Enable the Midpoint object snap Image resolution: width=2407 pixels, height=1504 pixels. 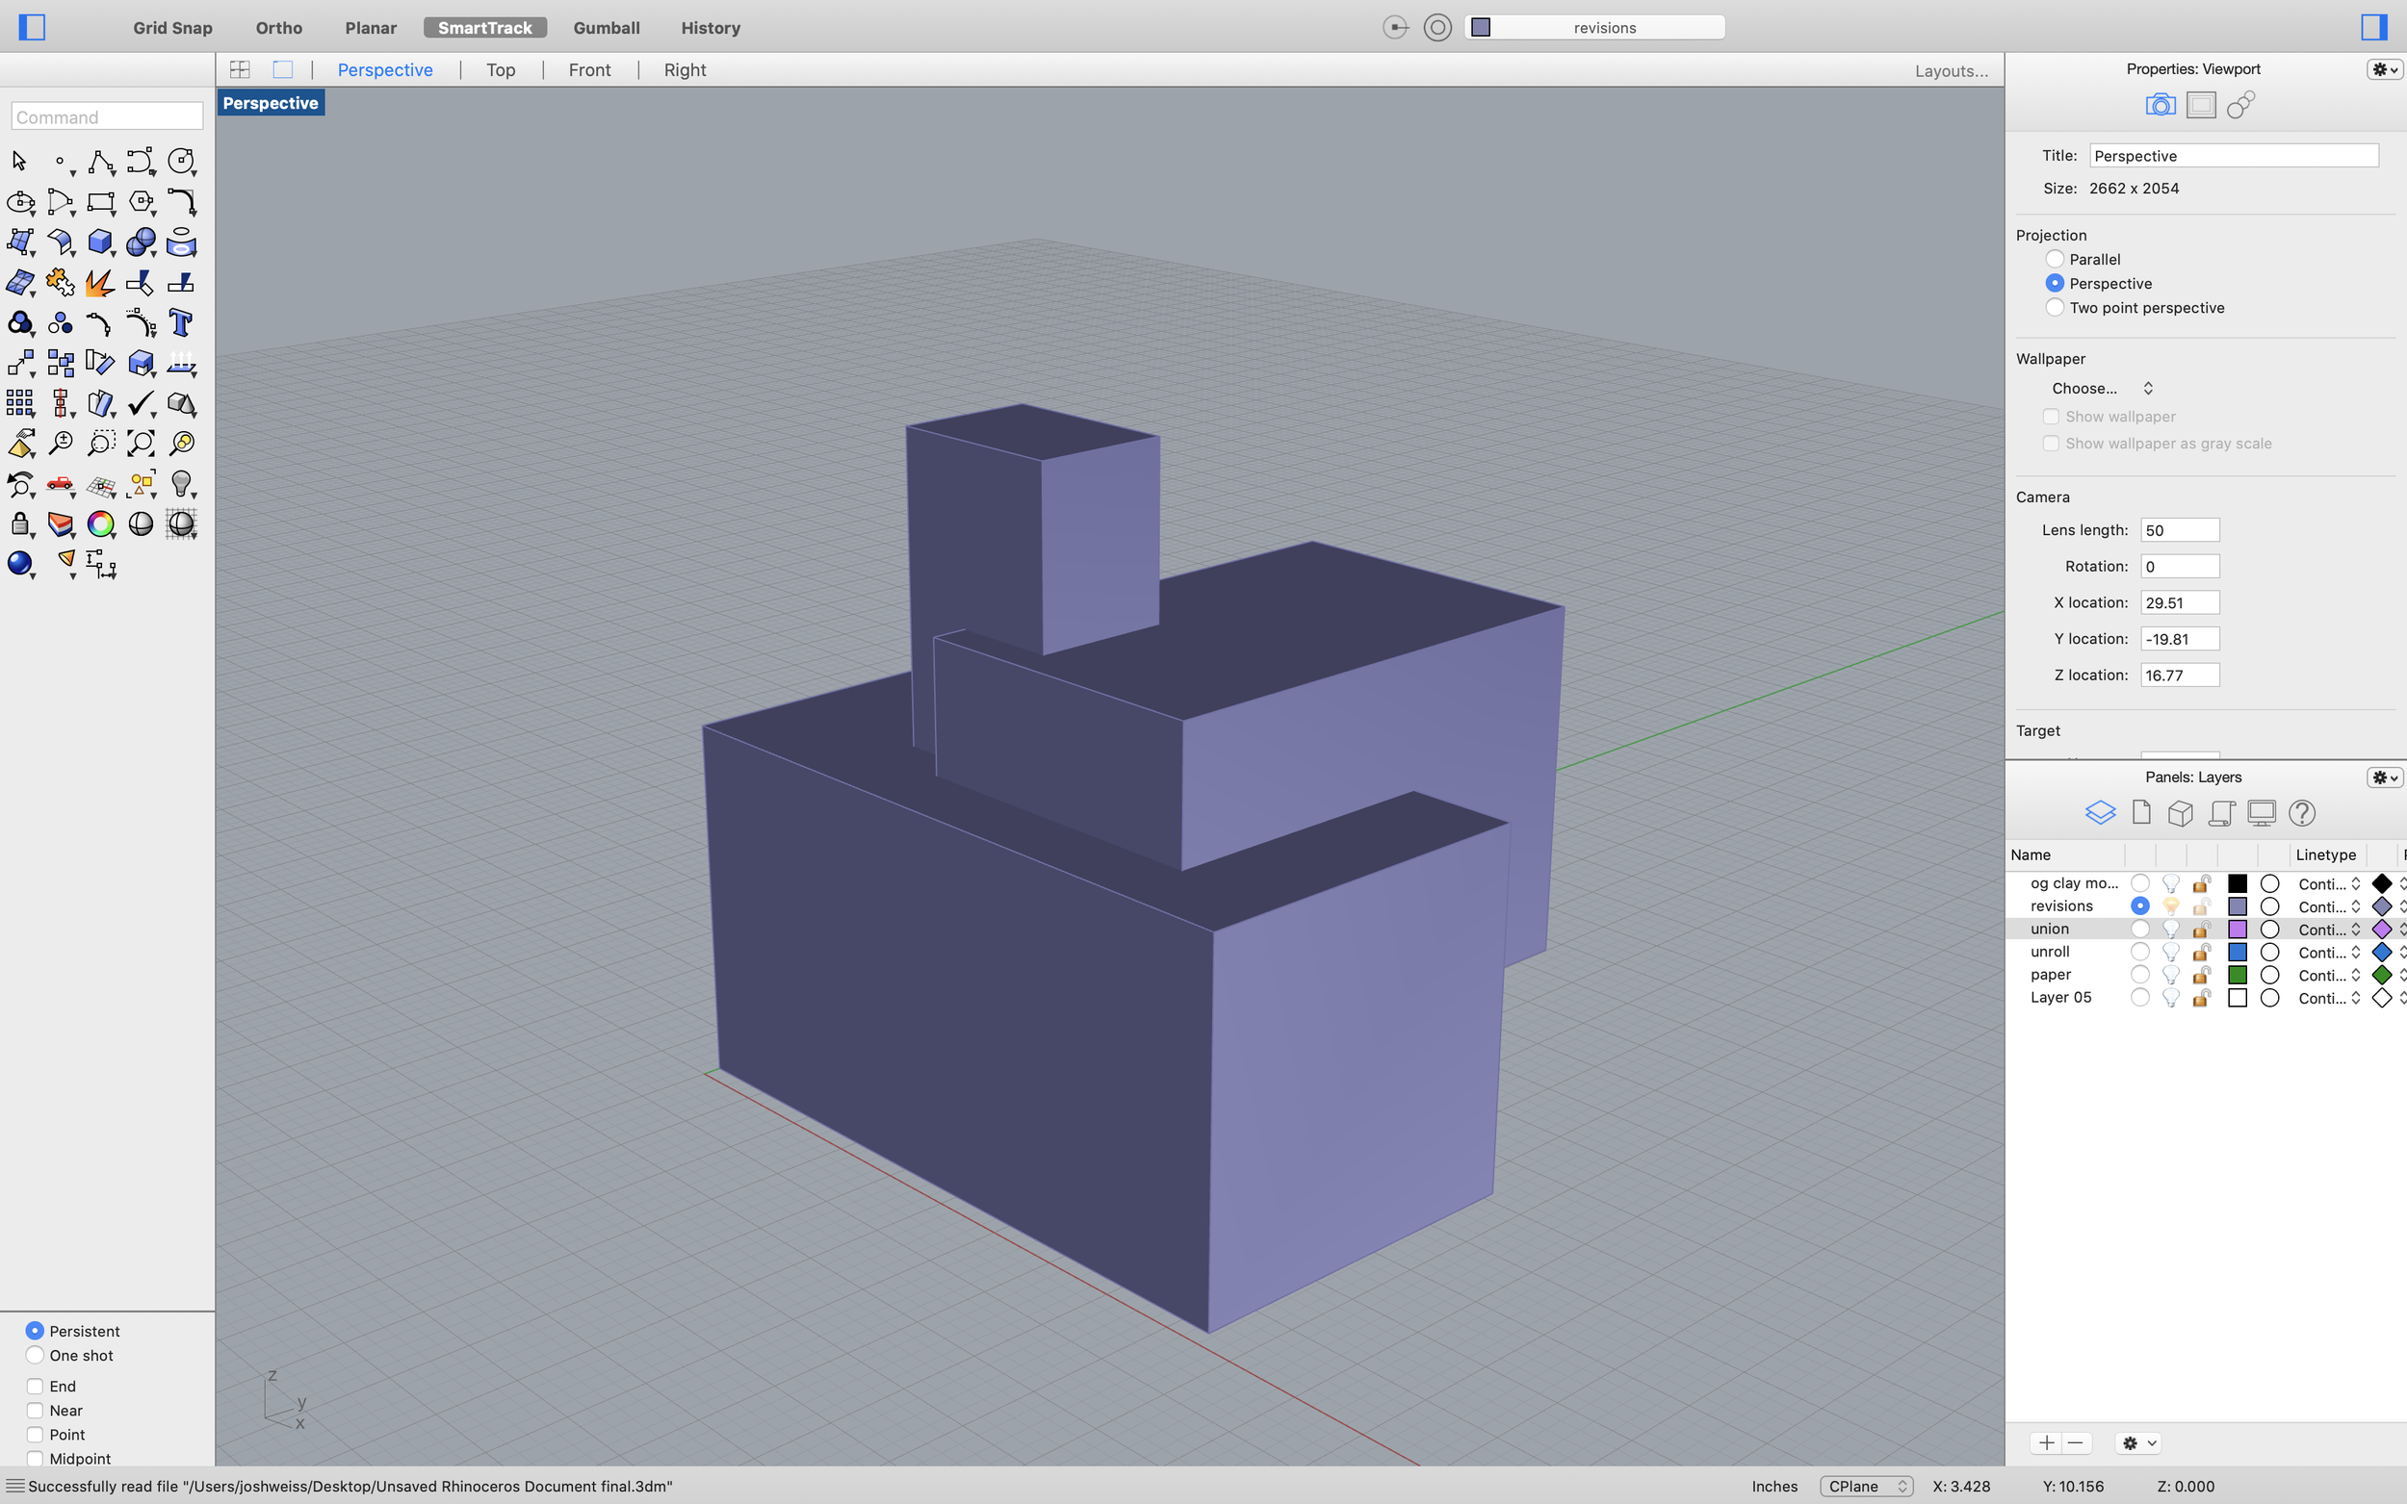click(35, 1458)
